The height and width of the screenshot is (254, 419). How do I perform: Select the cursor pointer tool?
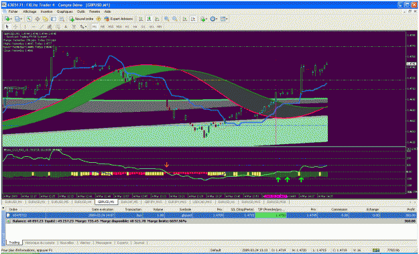(7, 26)
